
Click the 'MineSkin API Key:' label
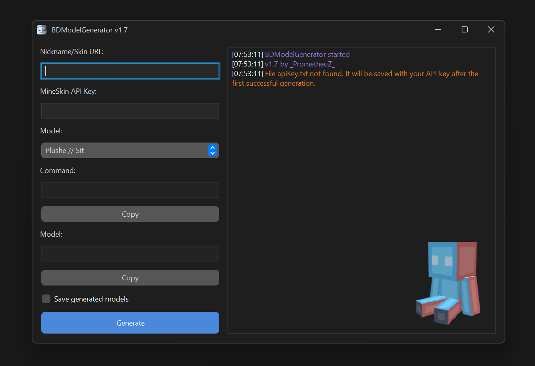[x=69, y=91]
